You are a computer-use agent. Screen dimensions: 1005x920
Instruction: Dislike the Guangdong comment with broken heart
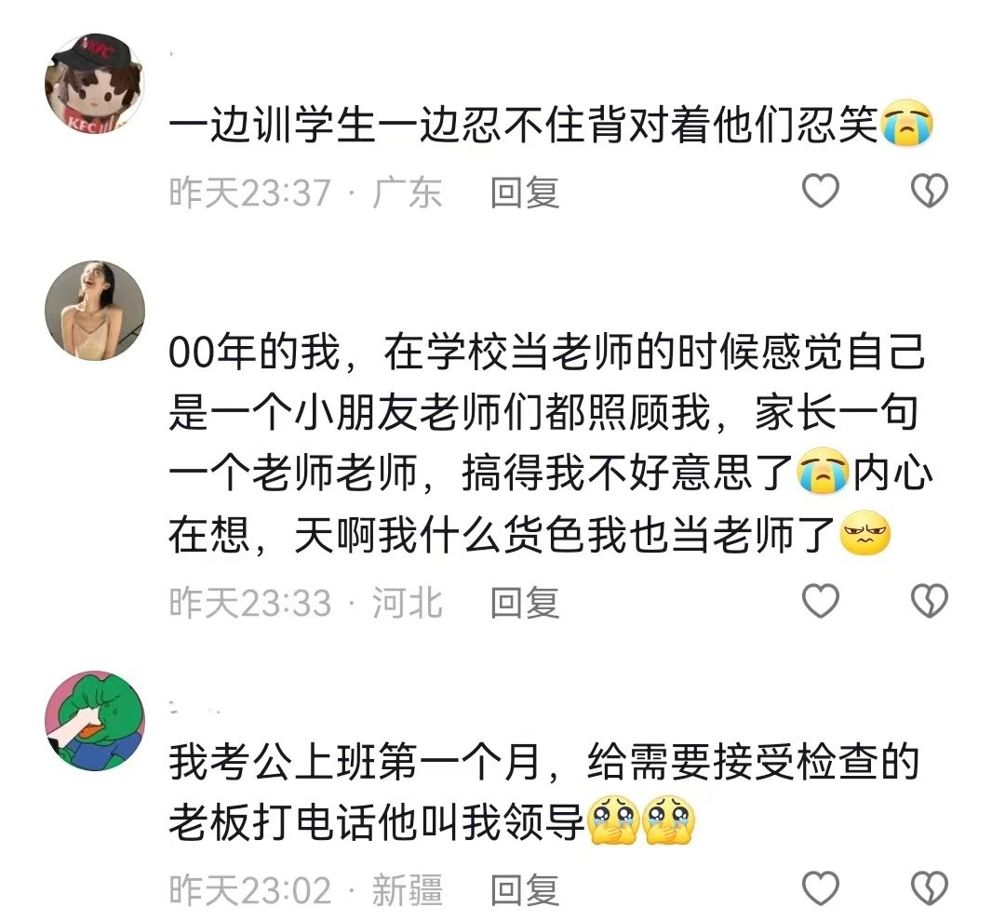930,191
